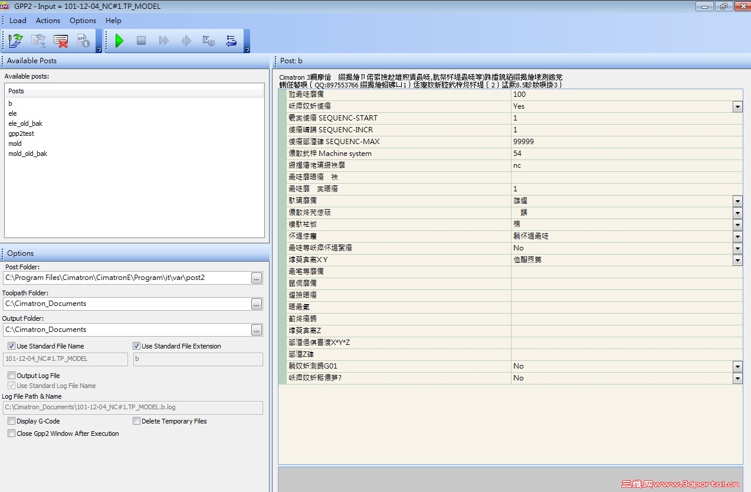Click the GPP info document icon
This screenshot has width=751, height=492.
(x=83, y=41)
